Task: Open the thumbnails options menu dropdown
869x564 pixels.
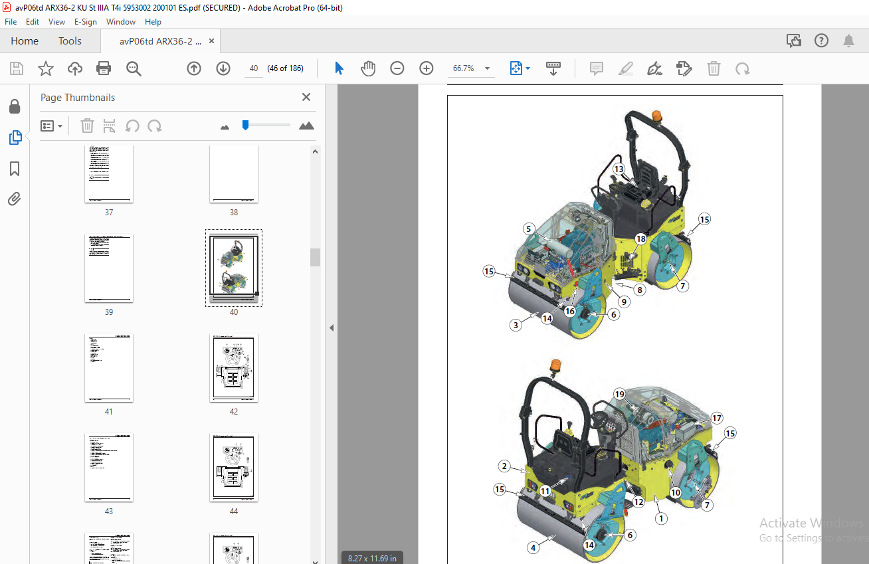Action: click(x=51, y=126)
